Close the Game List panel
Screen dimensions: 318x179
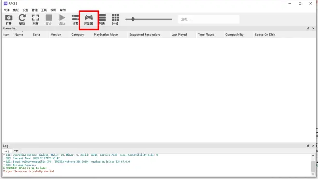[x=313, y=28]
